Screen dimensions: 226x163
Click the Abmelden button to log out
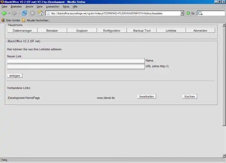tap(200, 31)
